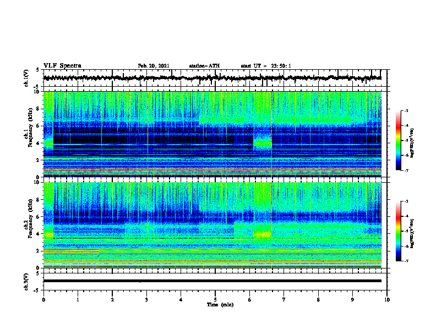Click the "VLF Spectra" plot title

(x=62, y=66)
